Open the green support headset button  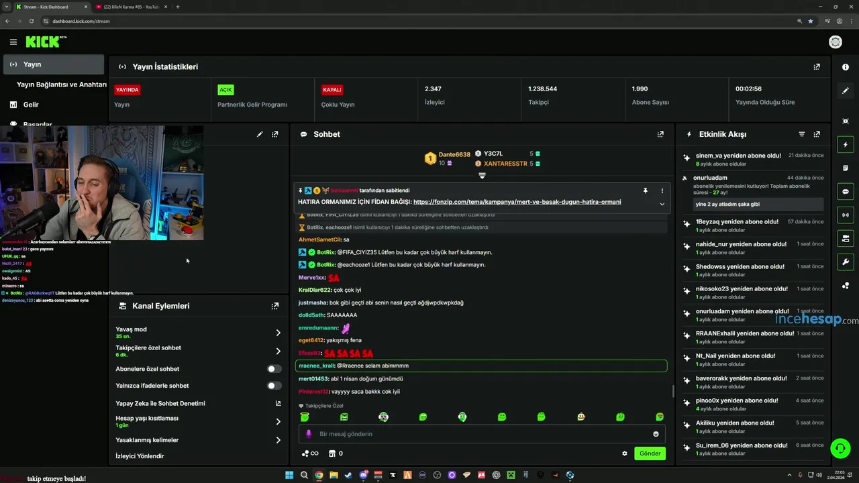click(x=840, y=447)
